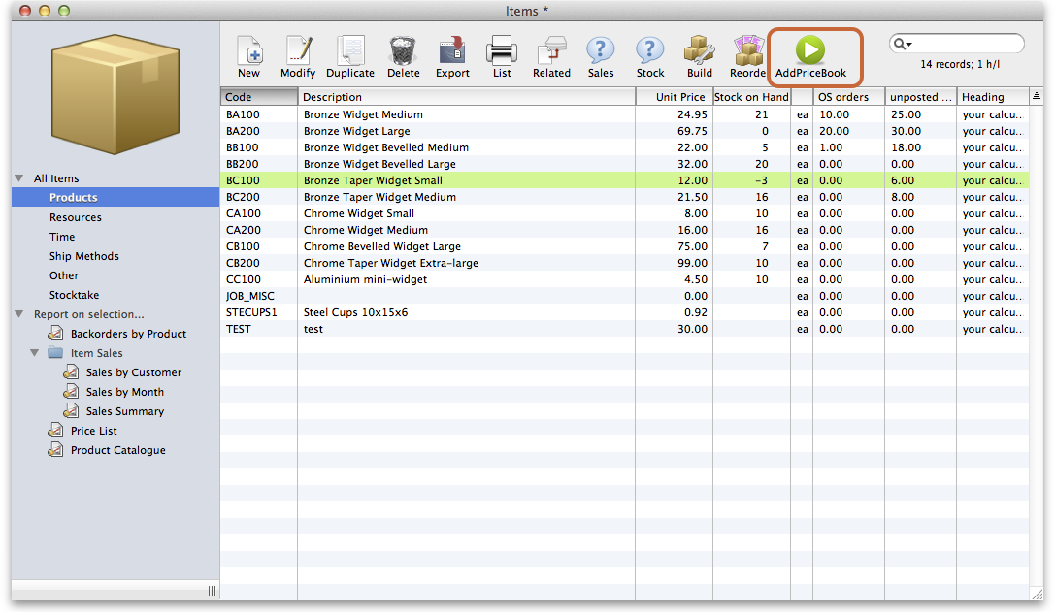
Task: Open the Sales by Customer report
Action: tap(133, 372)
